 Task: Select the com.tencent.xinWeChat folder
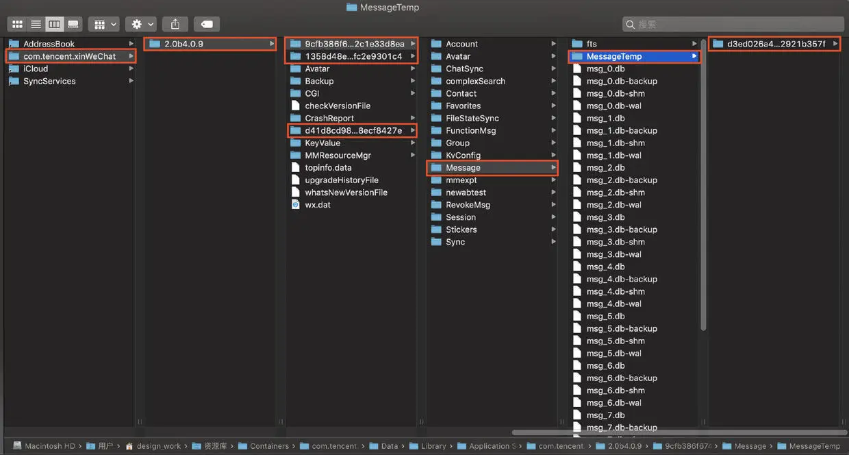coord(71,56)
